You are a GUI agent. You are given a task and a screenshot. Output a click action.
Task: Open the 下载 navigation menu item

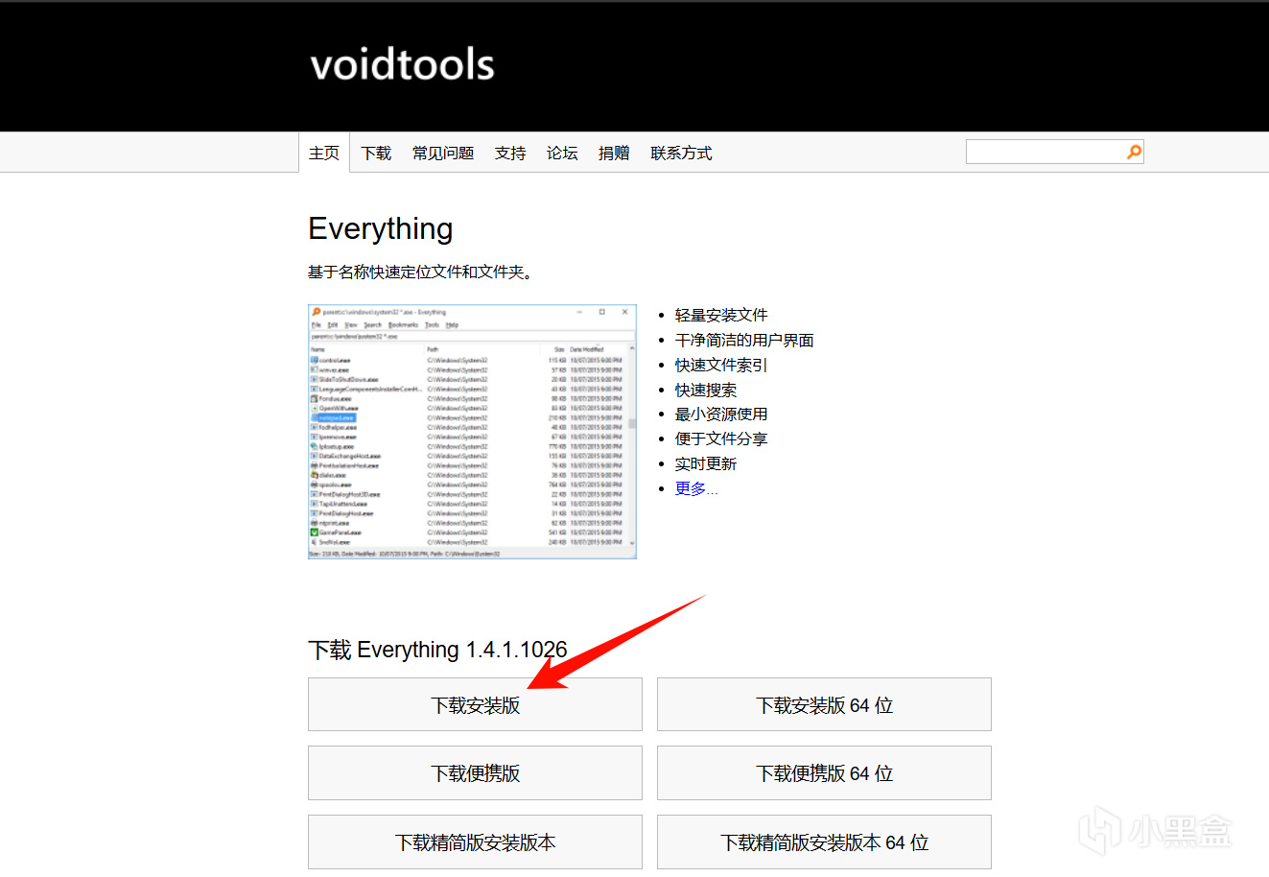pos(376,153)
